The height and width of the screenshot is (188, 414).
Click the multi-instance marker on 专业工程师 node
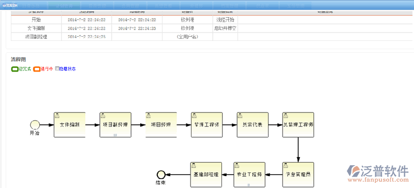pyautogui.click(x=249, y=185)
